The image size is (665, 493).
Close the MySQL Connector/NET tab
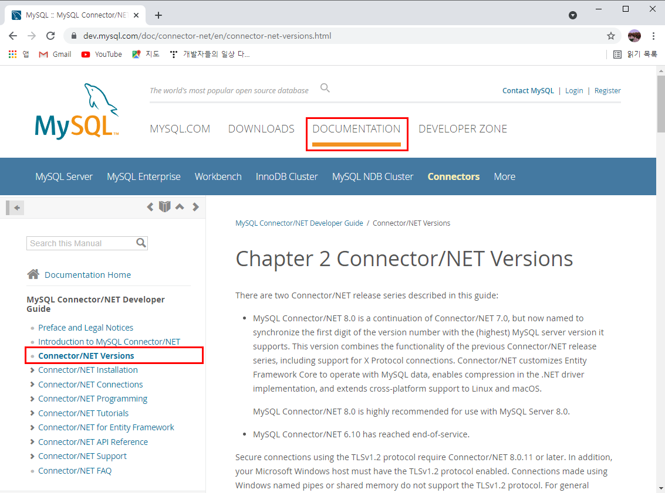click(x=136, y=15)
